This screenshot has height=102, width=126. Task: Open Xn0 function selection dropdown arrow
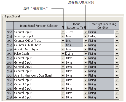pyautogui.click(x=63, y=32)
